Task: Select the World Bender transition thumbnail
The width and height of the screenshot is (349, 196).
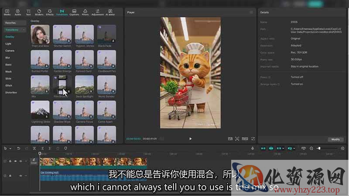Action: point(106,85)
